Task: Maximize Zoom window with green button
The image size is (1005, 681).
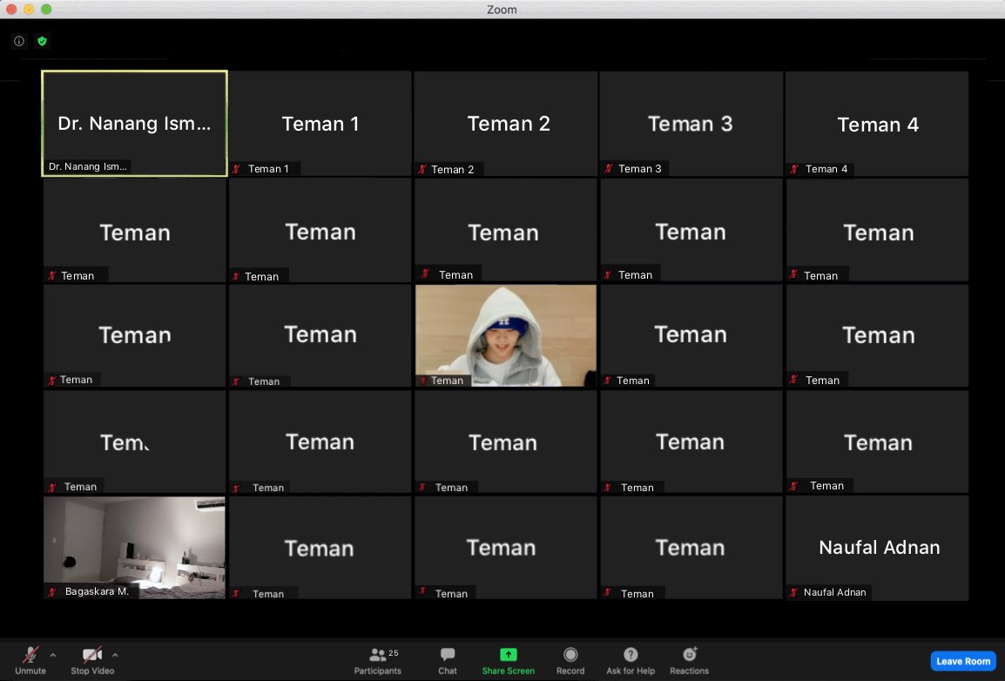Action: [46, 9]
